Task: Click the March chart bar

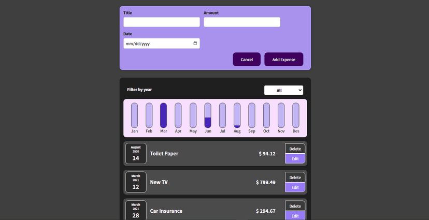Action: [x=164, y=115]
